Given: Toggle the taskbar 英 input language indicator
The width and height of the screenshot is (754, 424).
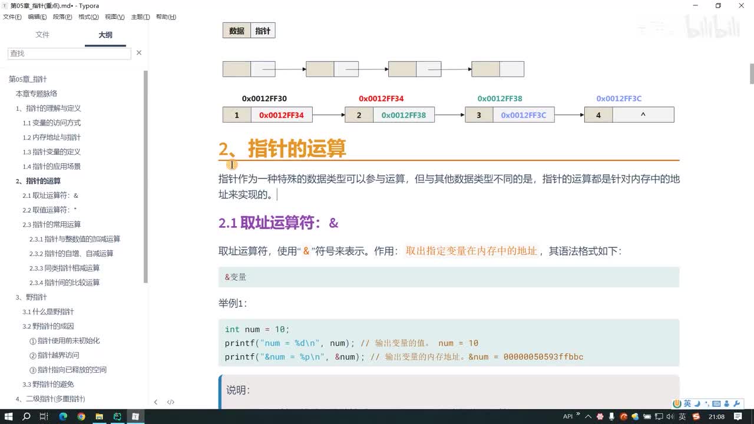Looking at the screenshot, I should point(682,416).
